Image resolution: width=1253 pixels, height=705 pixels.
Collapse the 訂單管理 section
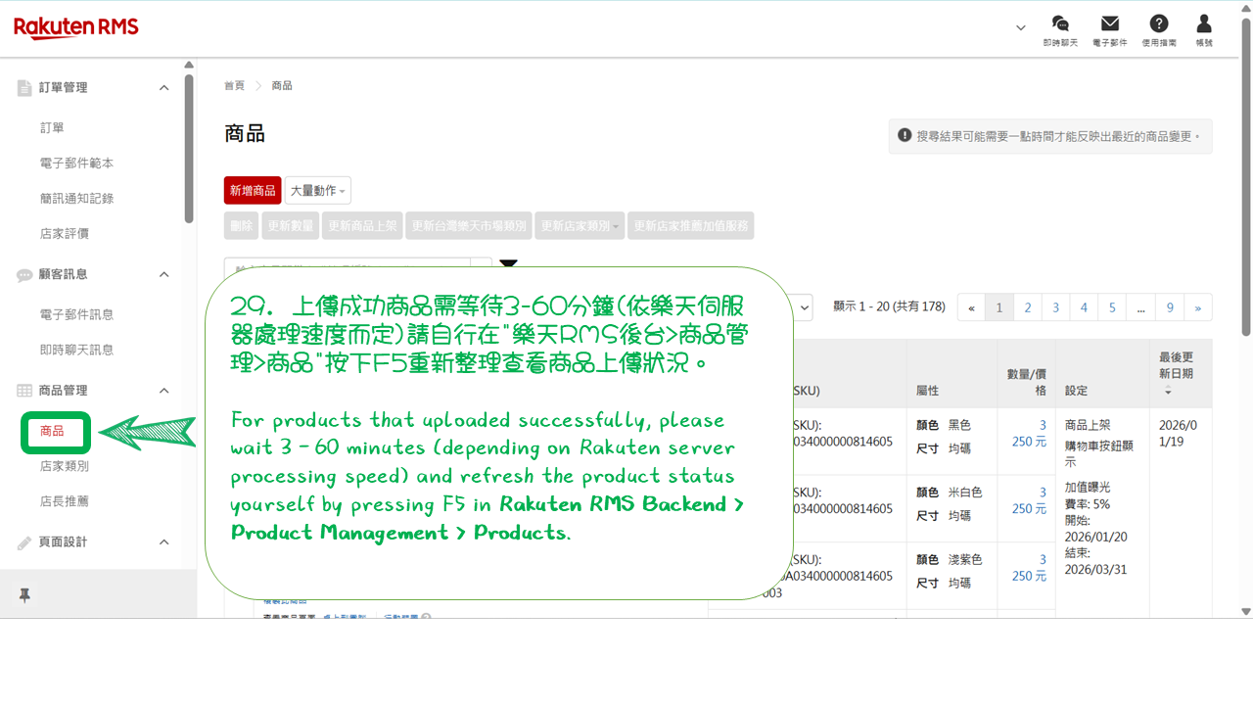163,88
